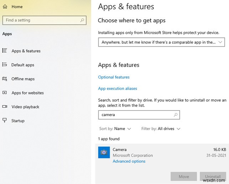Open Startup apps settings

click(x=18, y=121)
